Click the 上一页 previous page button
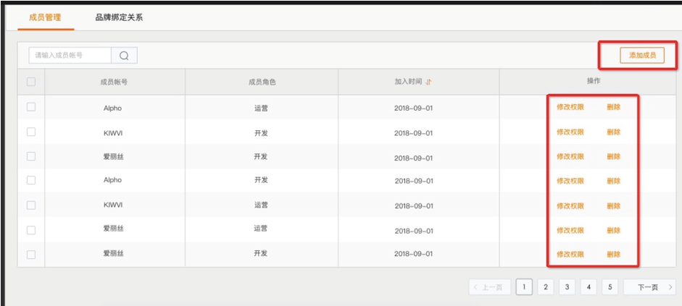The width and height of the screenshot is (682, 306). [x=490, y=287]
